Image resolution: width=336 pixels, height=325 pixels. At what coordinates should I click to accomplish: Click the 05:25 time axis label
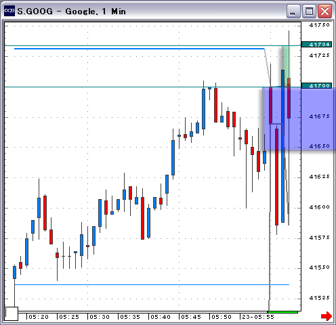coord(69,317)
